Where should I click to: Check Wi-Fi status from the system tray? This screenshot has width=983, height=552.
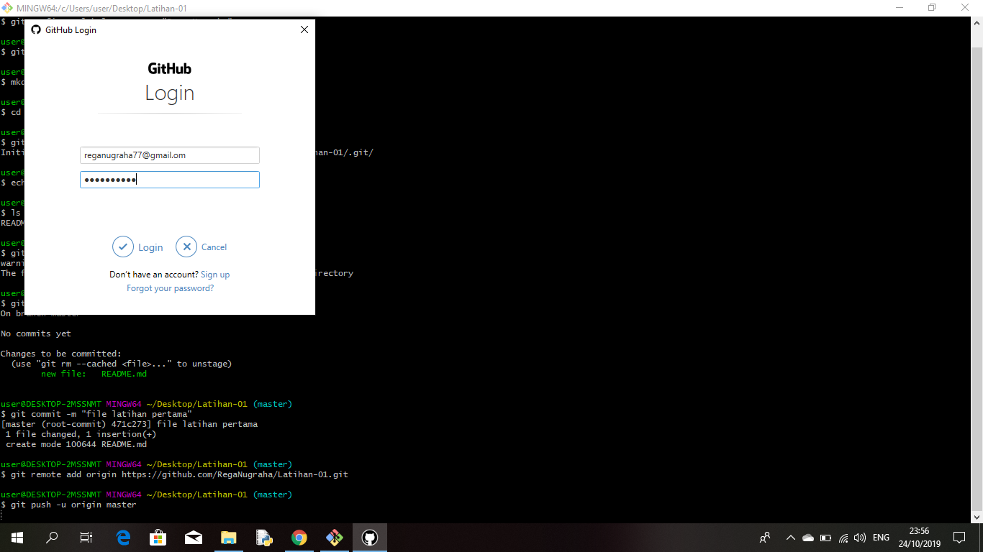click(x=843, y=537)
